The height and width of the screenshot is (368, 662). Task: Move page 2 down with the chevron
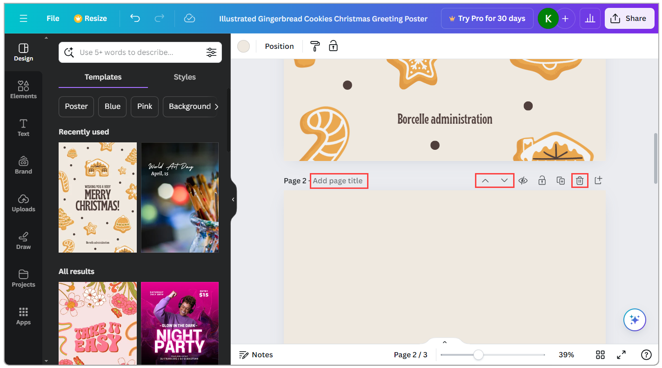point(504,181)
